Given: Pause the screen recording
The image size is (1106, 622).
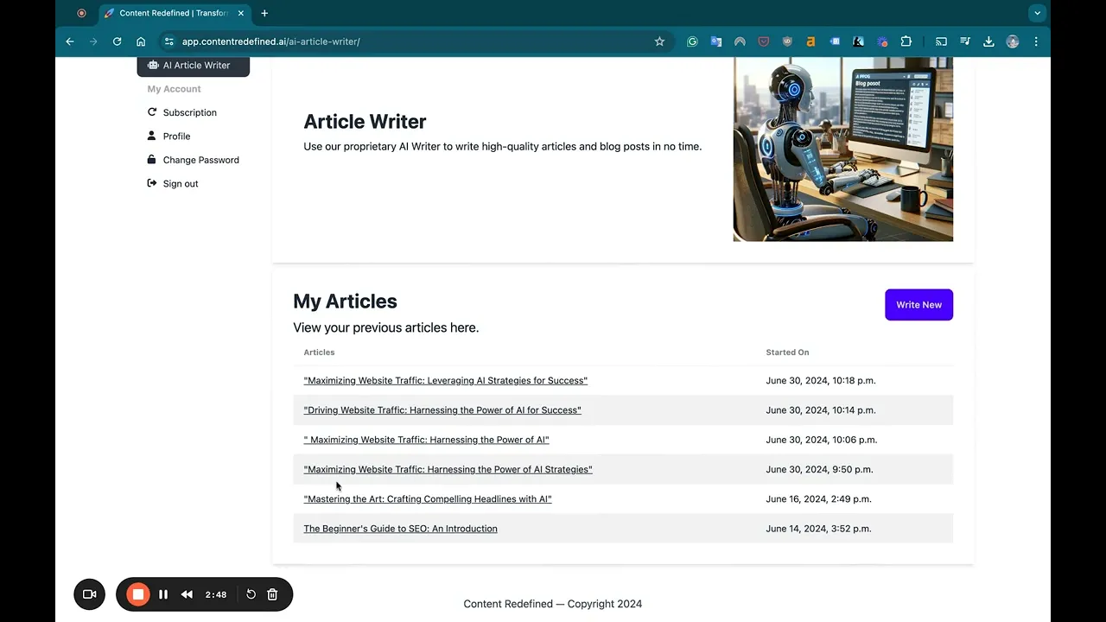Looking at the screenshot, I should pyautogui.click(x=163, y=594).
